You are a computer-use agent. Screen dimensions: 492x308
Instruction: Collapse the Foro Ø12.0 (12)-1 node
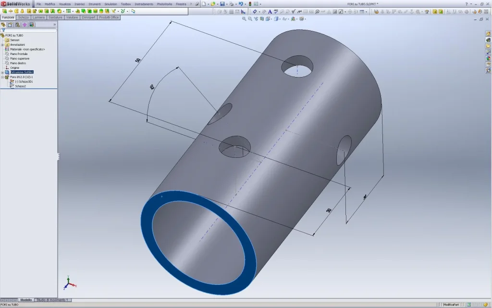click(x=2, y=77)
